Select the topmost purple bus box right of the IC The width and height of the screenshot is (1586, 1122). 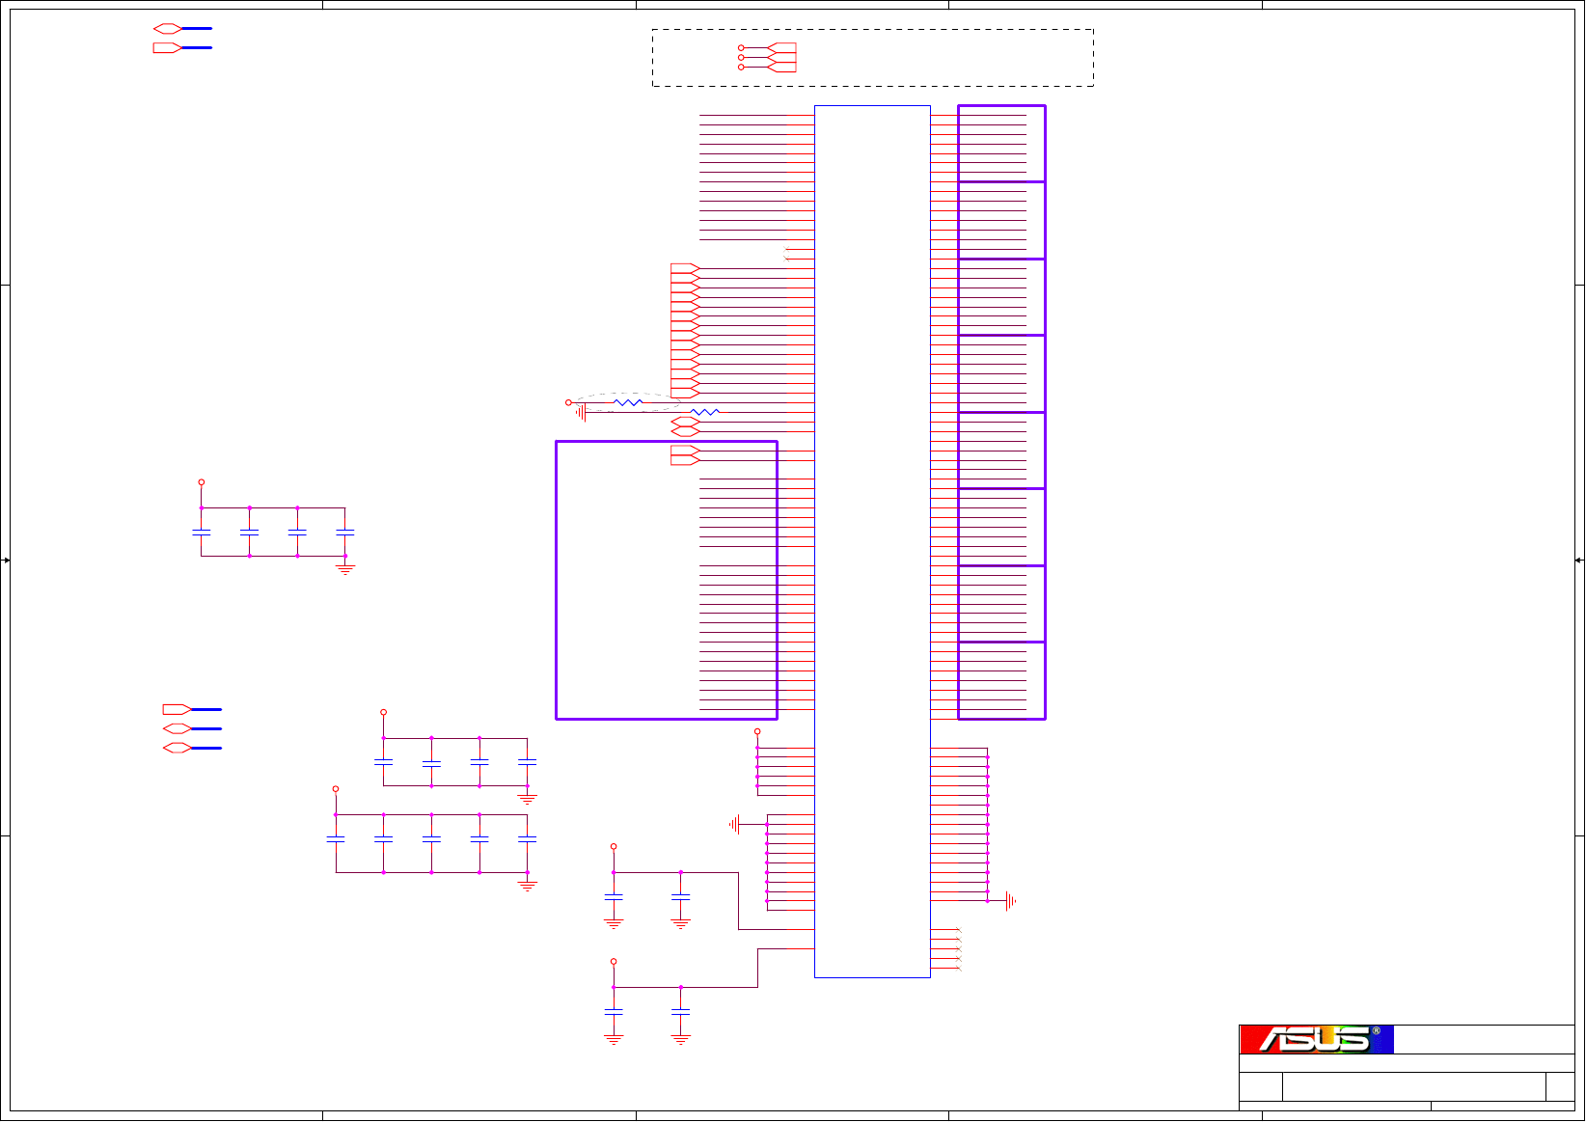click(1001, 144)
